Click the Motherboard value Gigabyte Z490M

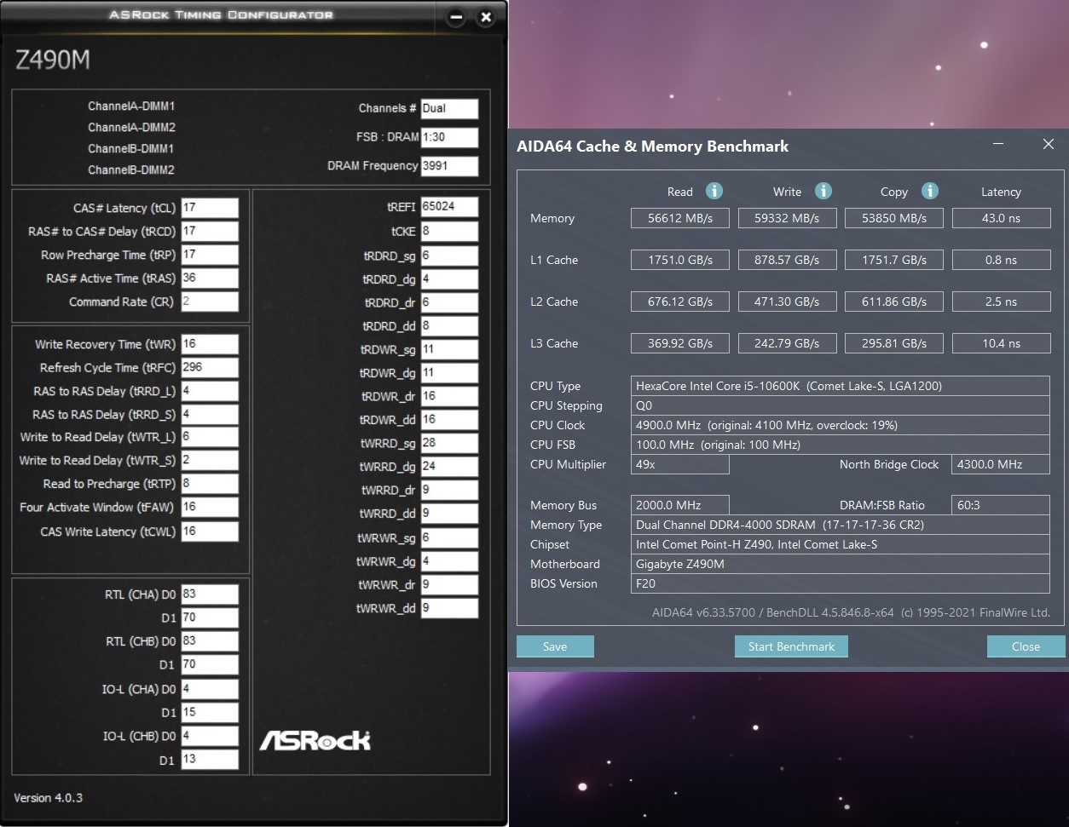(841, 564)
